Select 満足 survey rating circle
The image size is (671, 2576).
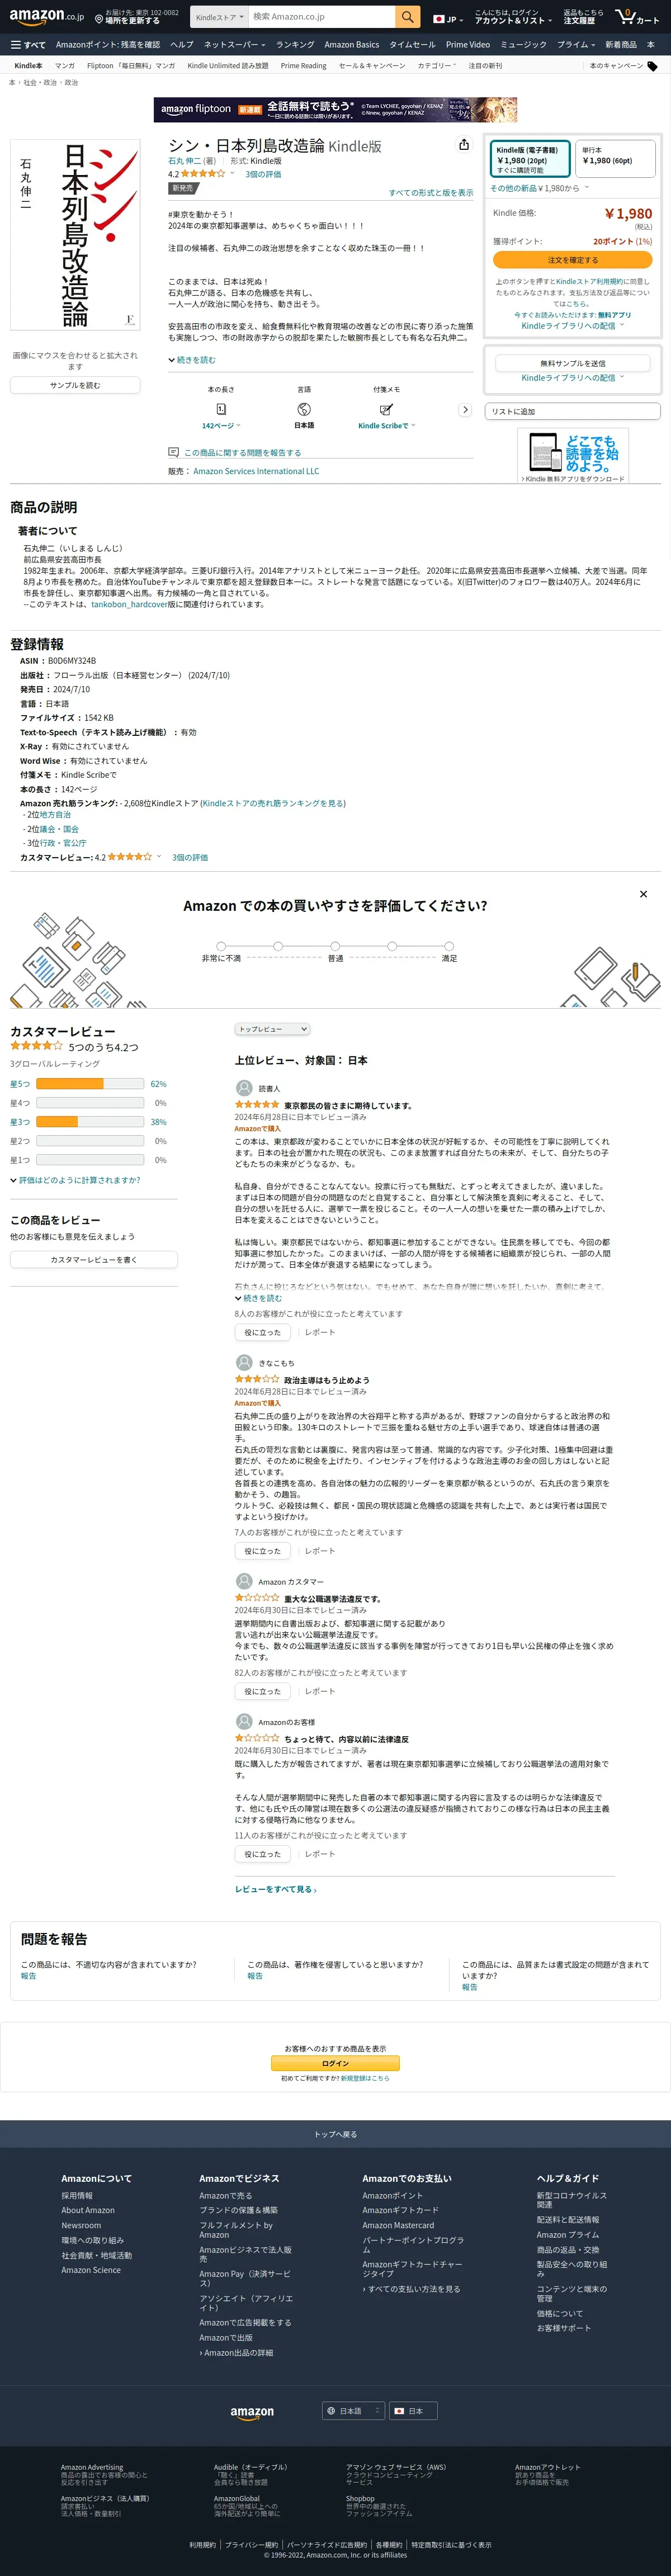coord(449,946)
